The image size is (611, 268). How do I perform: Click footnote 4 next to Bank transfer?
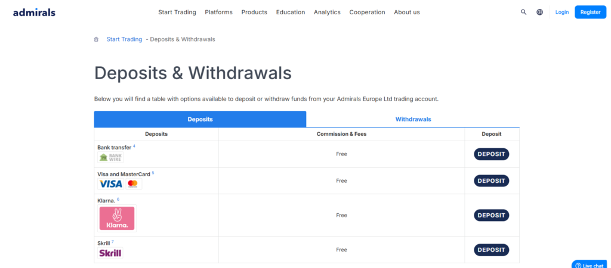pos(134,147)
